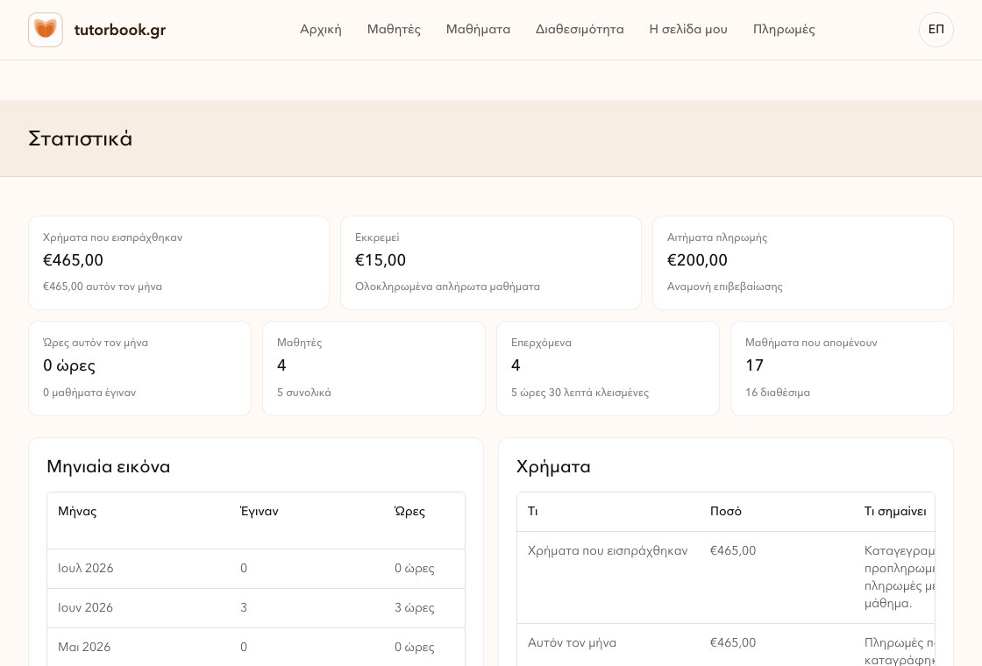Select the Μαθήματα που απομένουν label

[x=811, y=343]
